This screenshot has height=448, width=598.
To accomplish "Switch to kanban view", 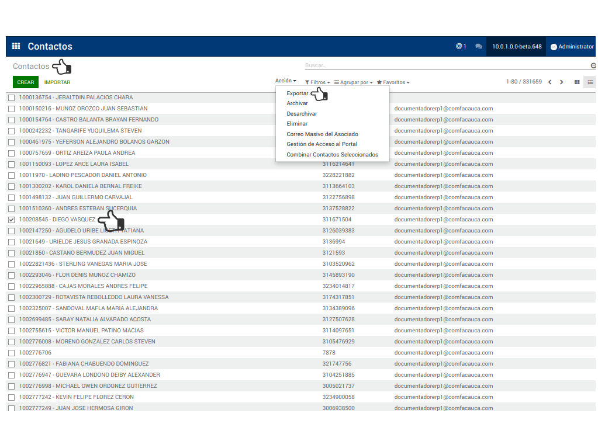I will click(577, 82).
